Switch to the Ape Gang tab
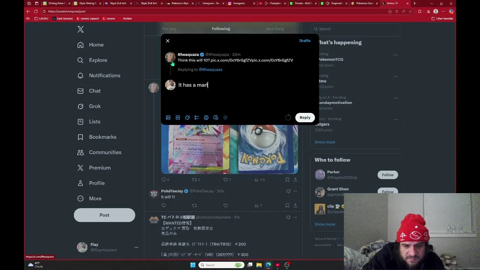The image size is (480, 270). [x=275, y=28]
